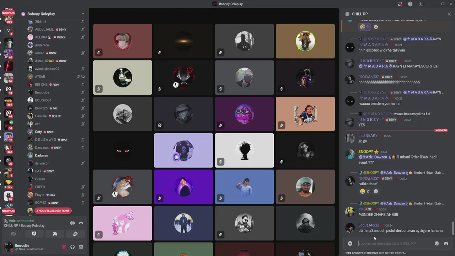This screenshot has height=256, width=455.
Task: Toggle deafen headphones button
Action: 73,247
